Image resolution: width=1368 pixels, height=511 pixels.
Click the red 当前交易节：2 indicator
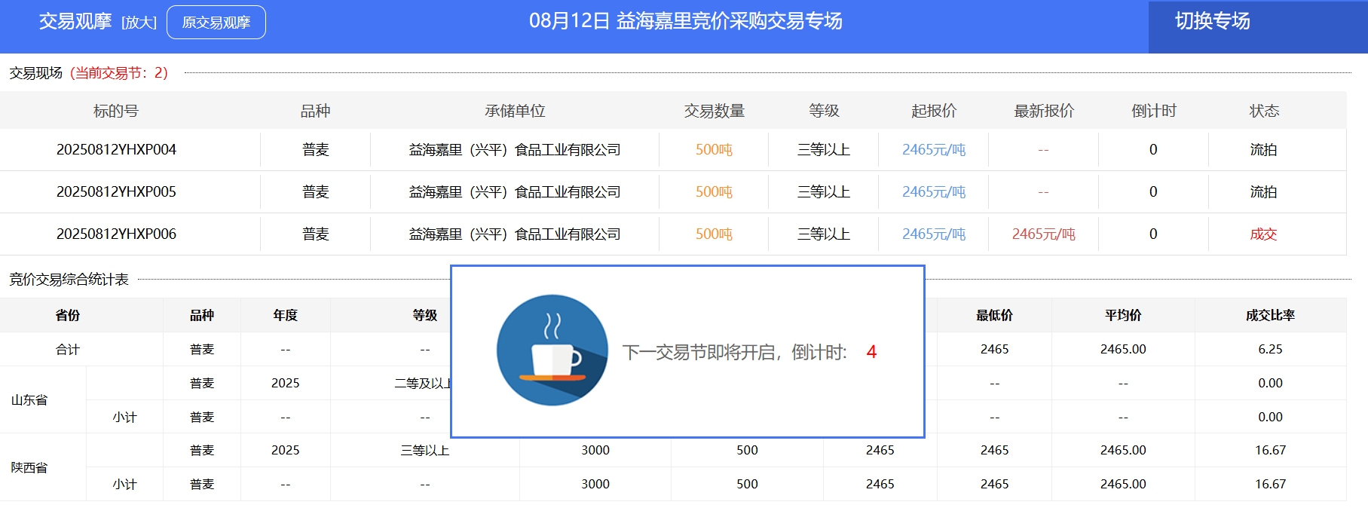click(119, 73)
